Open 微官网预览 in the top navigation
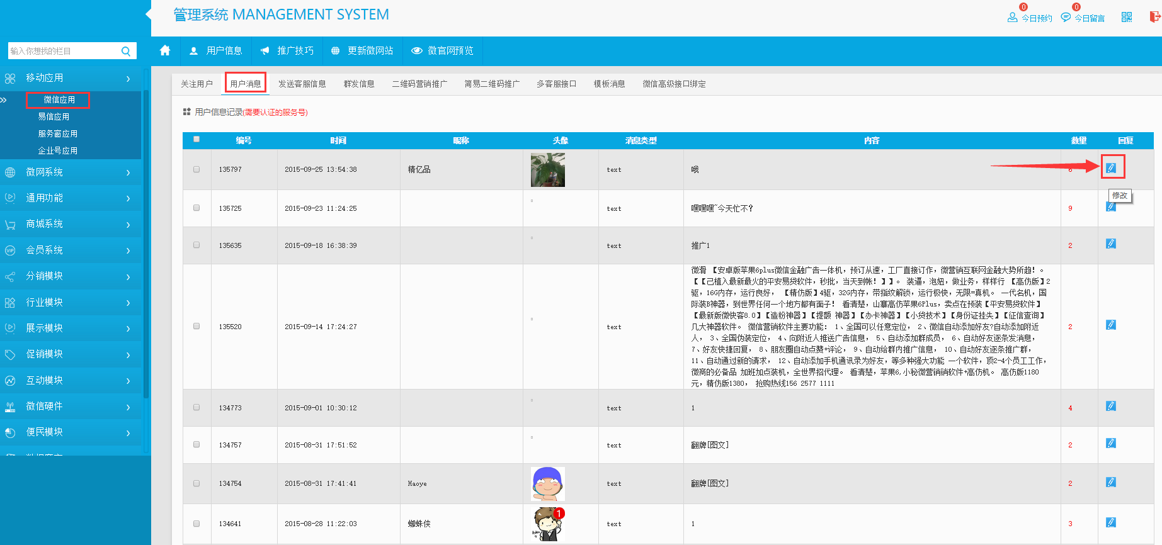This screenshot has width=1162, height=545. coord(443,50)
